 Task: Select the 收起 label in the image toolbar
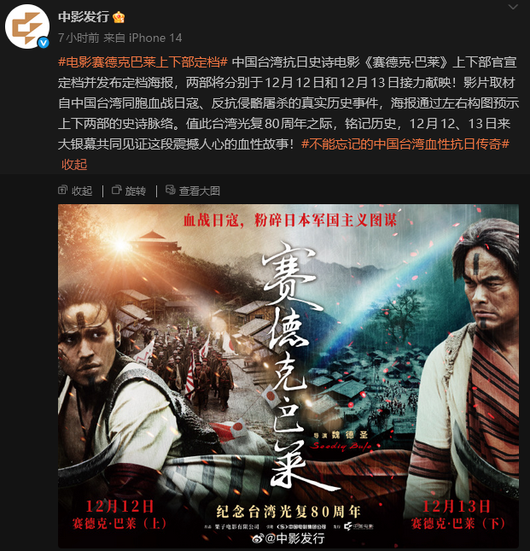point(82,191)
